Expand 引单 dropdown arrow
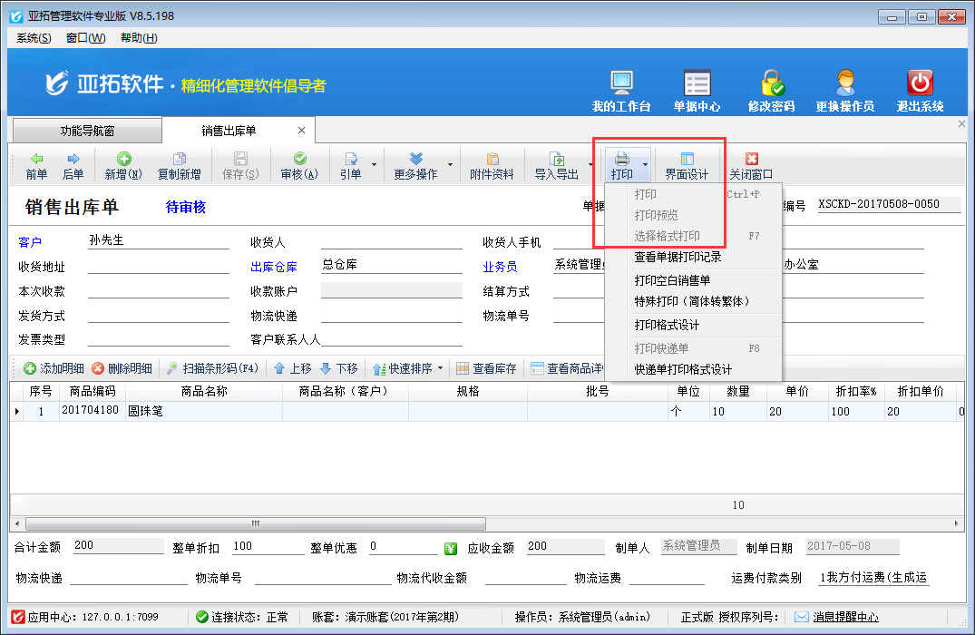The height and width of the screenshot is (635, 975). click(x=375, y=165)
